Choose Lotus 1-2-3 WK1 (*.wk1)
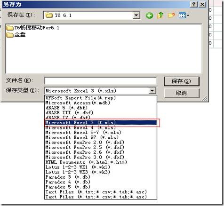Image resolution: width=224 pixels, height=206 pixels. pos(101,167)
